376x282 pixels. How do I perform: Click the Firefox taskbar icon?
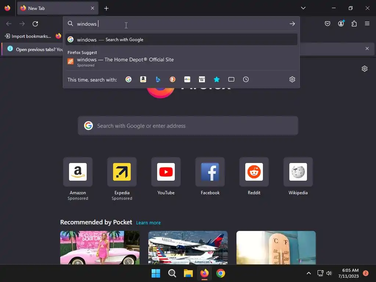tap(204, 273)
